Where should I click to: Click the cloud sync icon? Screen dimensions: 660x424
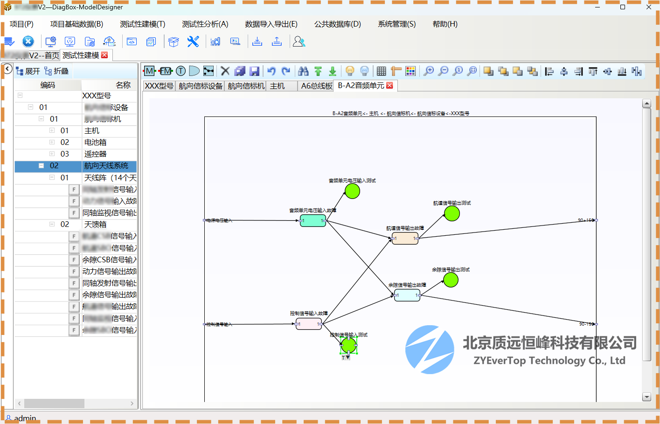(x=109, y=41)
